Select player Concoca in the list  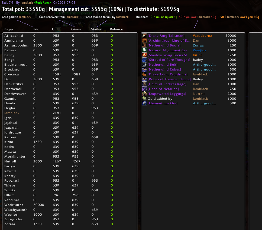[12, 74]
